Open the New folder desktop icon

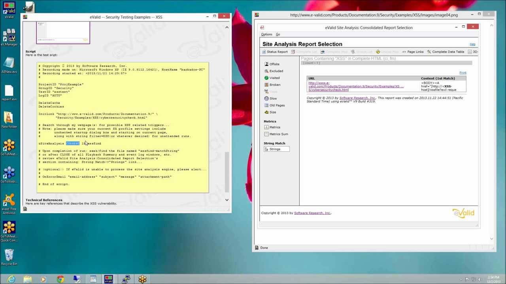pyautogui.click(x=9, y=120)
